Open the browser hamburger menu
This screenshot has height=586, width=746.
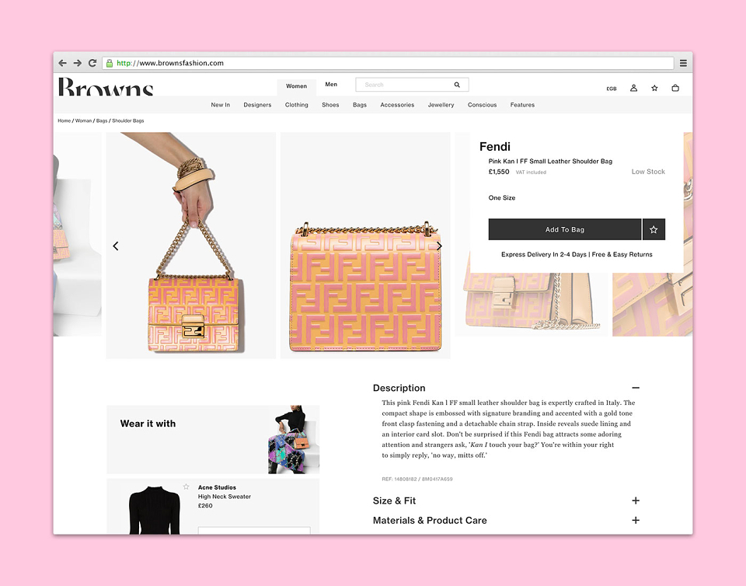pos(683,63)
